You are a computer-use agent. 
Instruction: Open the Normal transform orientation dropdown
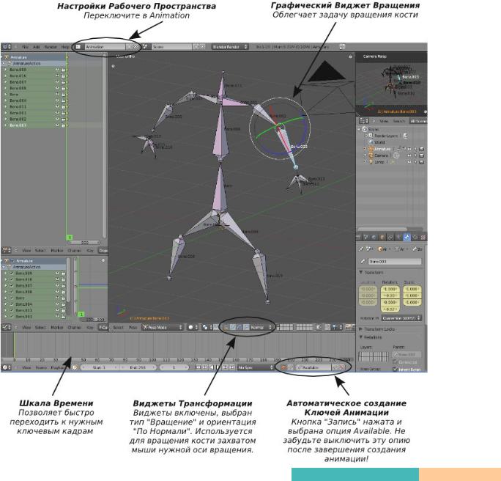pyautogui.click(x=261, y=327)
